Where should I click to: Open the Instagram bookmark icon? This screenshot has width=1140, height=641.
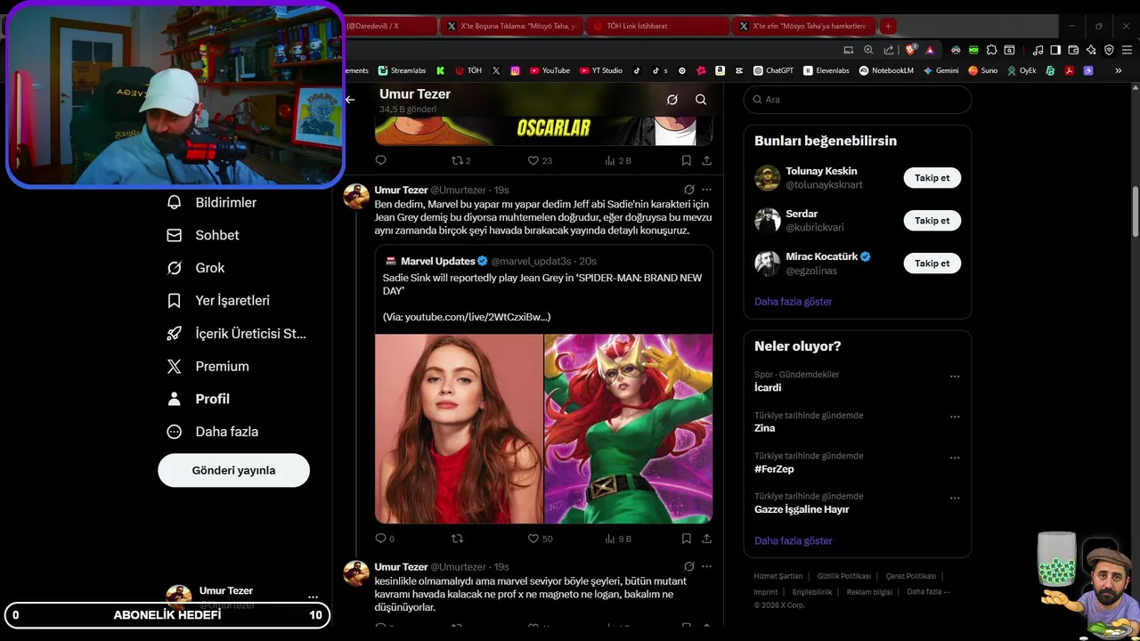point(515,70)
